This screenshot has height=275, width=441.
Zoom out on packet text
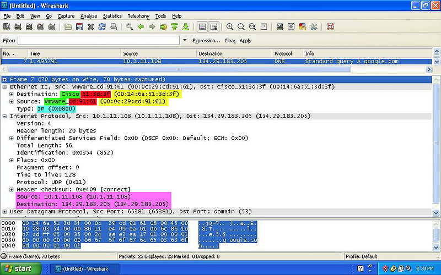click(241, 27)
